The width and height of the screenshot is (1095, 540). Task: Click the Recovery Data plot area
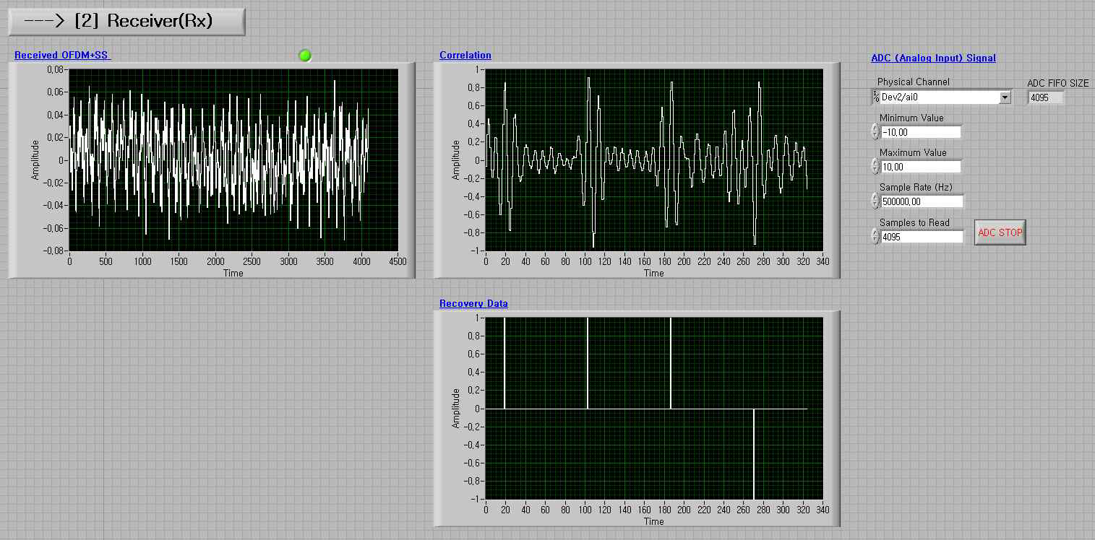coord(654,409)
